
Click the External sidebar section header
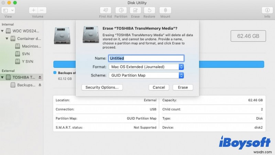[x=8, y=71]
